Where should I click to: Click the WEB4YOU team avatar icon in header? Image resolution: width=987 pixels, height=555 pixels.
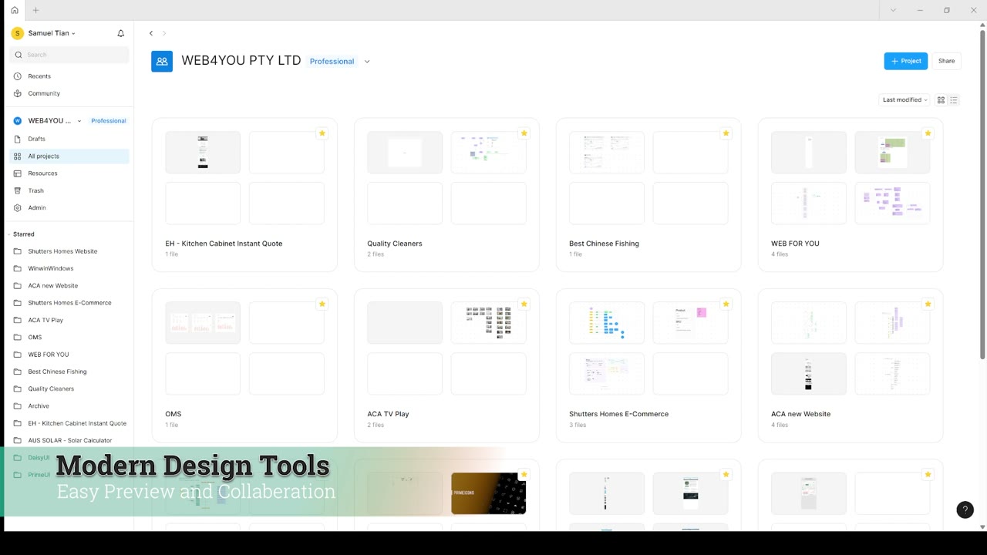162,61
